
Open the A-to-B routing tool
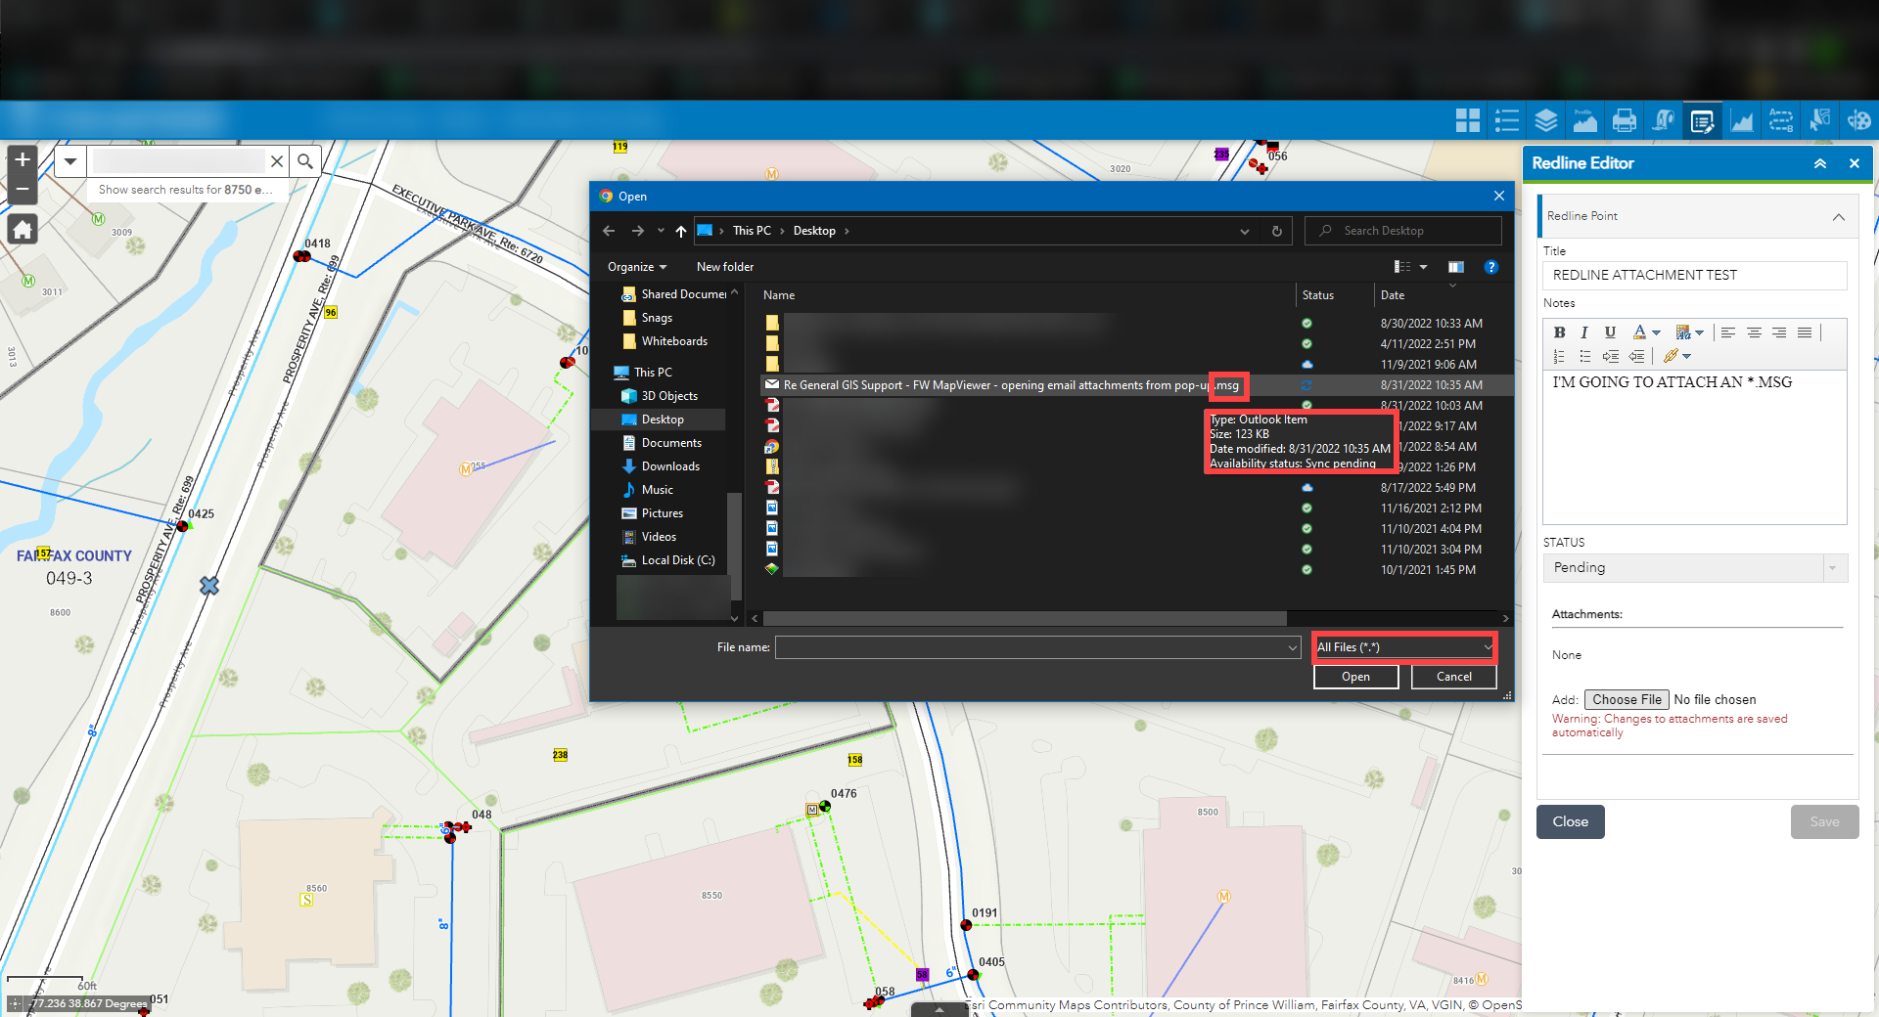click(x=1781, y=119)
